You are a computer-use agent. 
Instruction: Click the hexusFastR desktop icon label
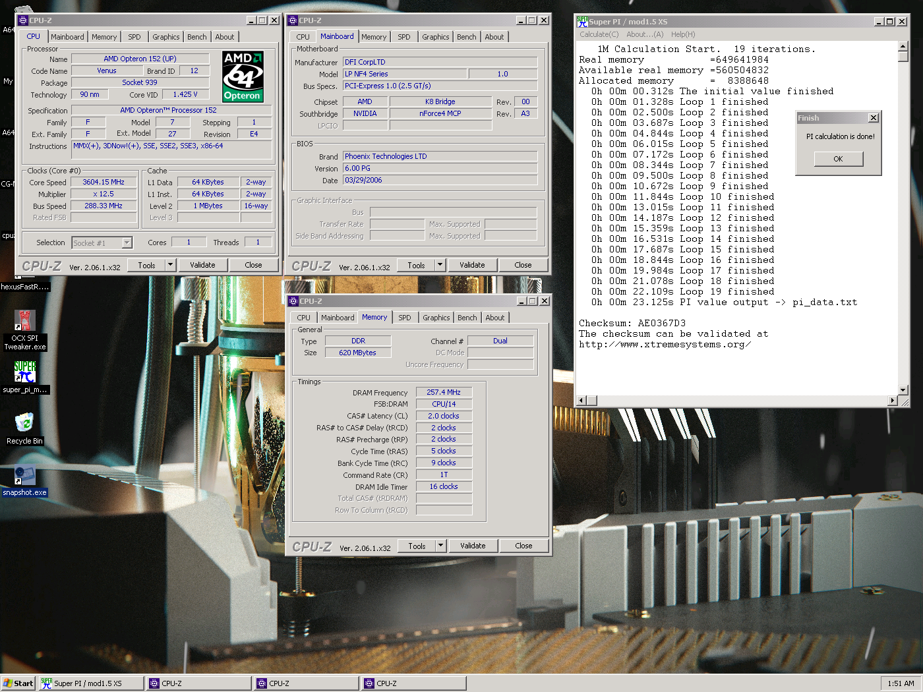24,287
